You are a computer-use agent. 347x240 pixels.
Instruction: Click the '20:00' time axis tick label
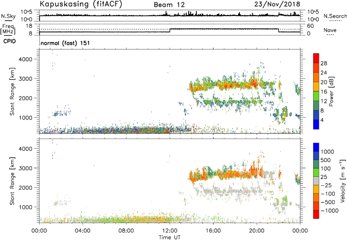click(257, 231)
